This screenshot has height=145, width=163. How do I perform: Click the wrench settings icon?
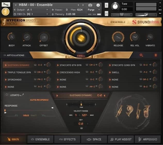pos(6,4)
